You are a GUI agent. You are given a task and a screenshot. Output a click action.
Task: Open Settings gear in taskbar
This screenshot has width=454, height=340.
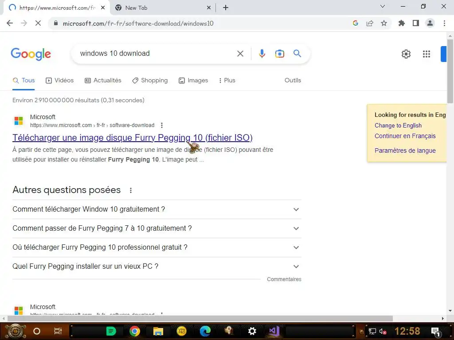252,331
